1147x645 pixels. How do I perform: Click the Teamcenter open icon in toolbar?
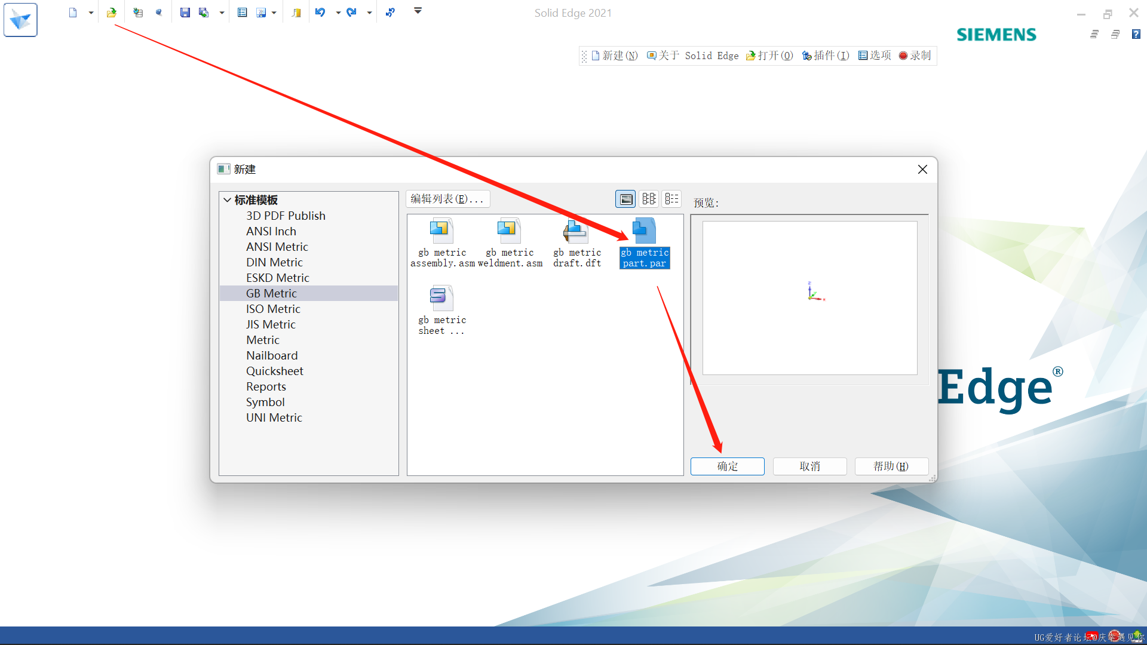point(138,13)
